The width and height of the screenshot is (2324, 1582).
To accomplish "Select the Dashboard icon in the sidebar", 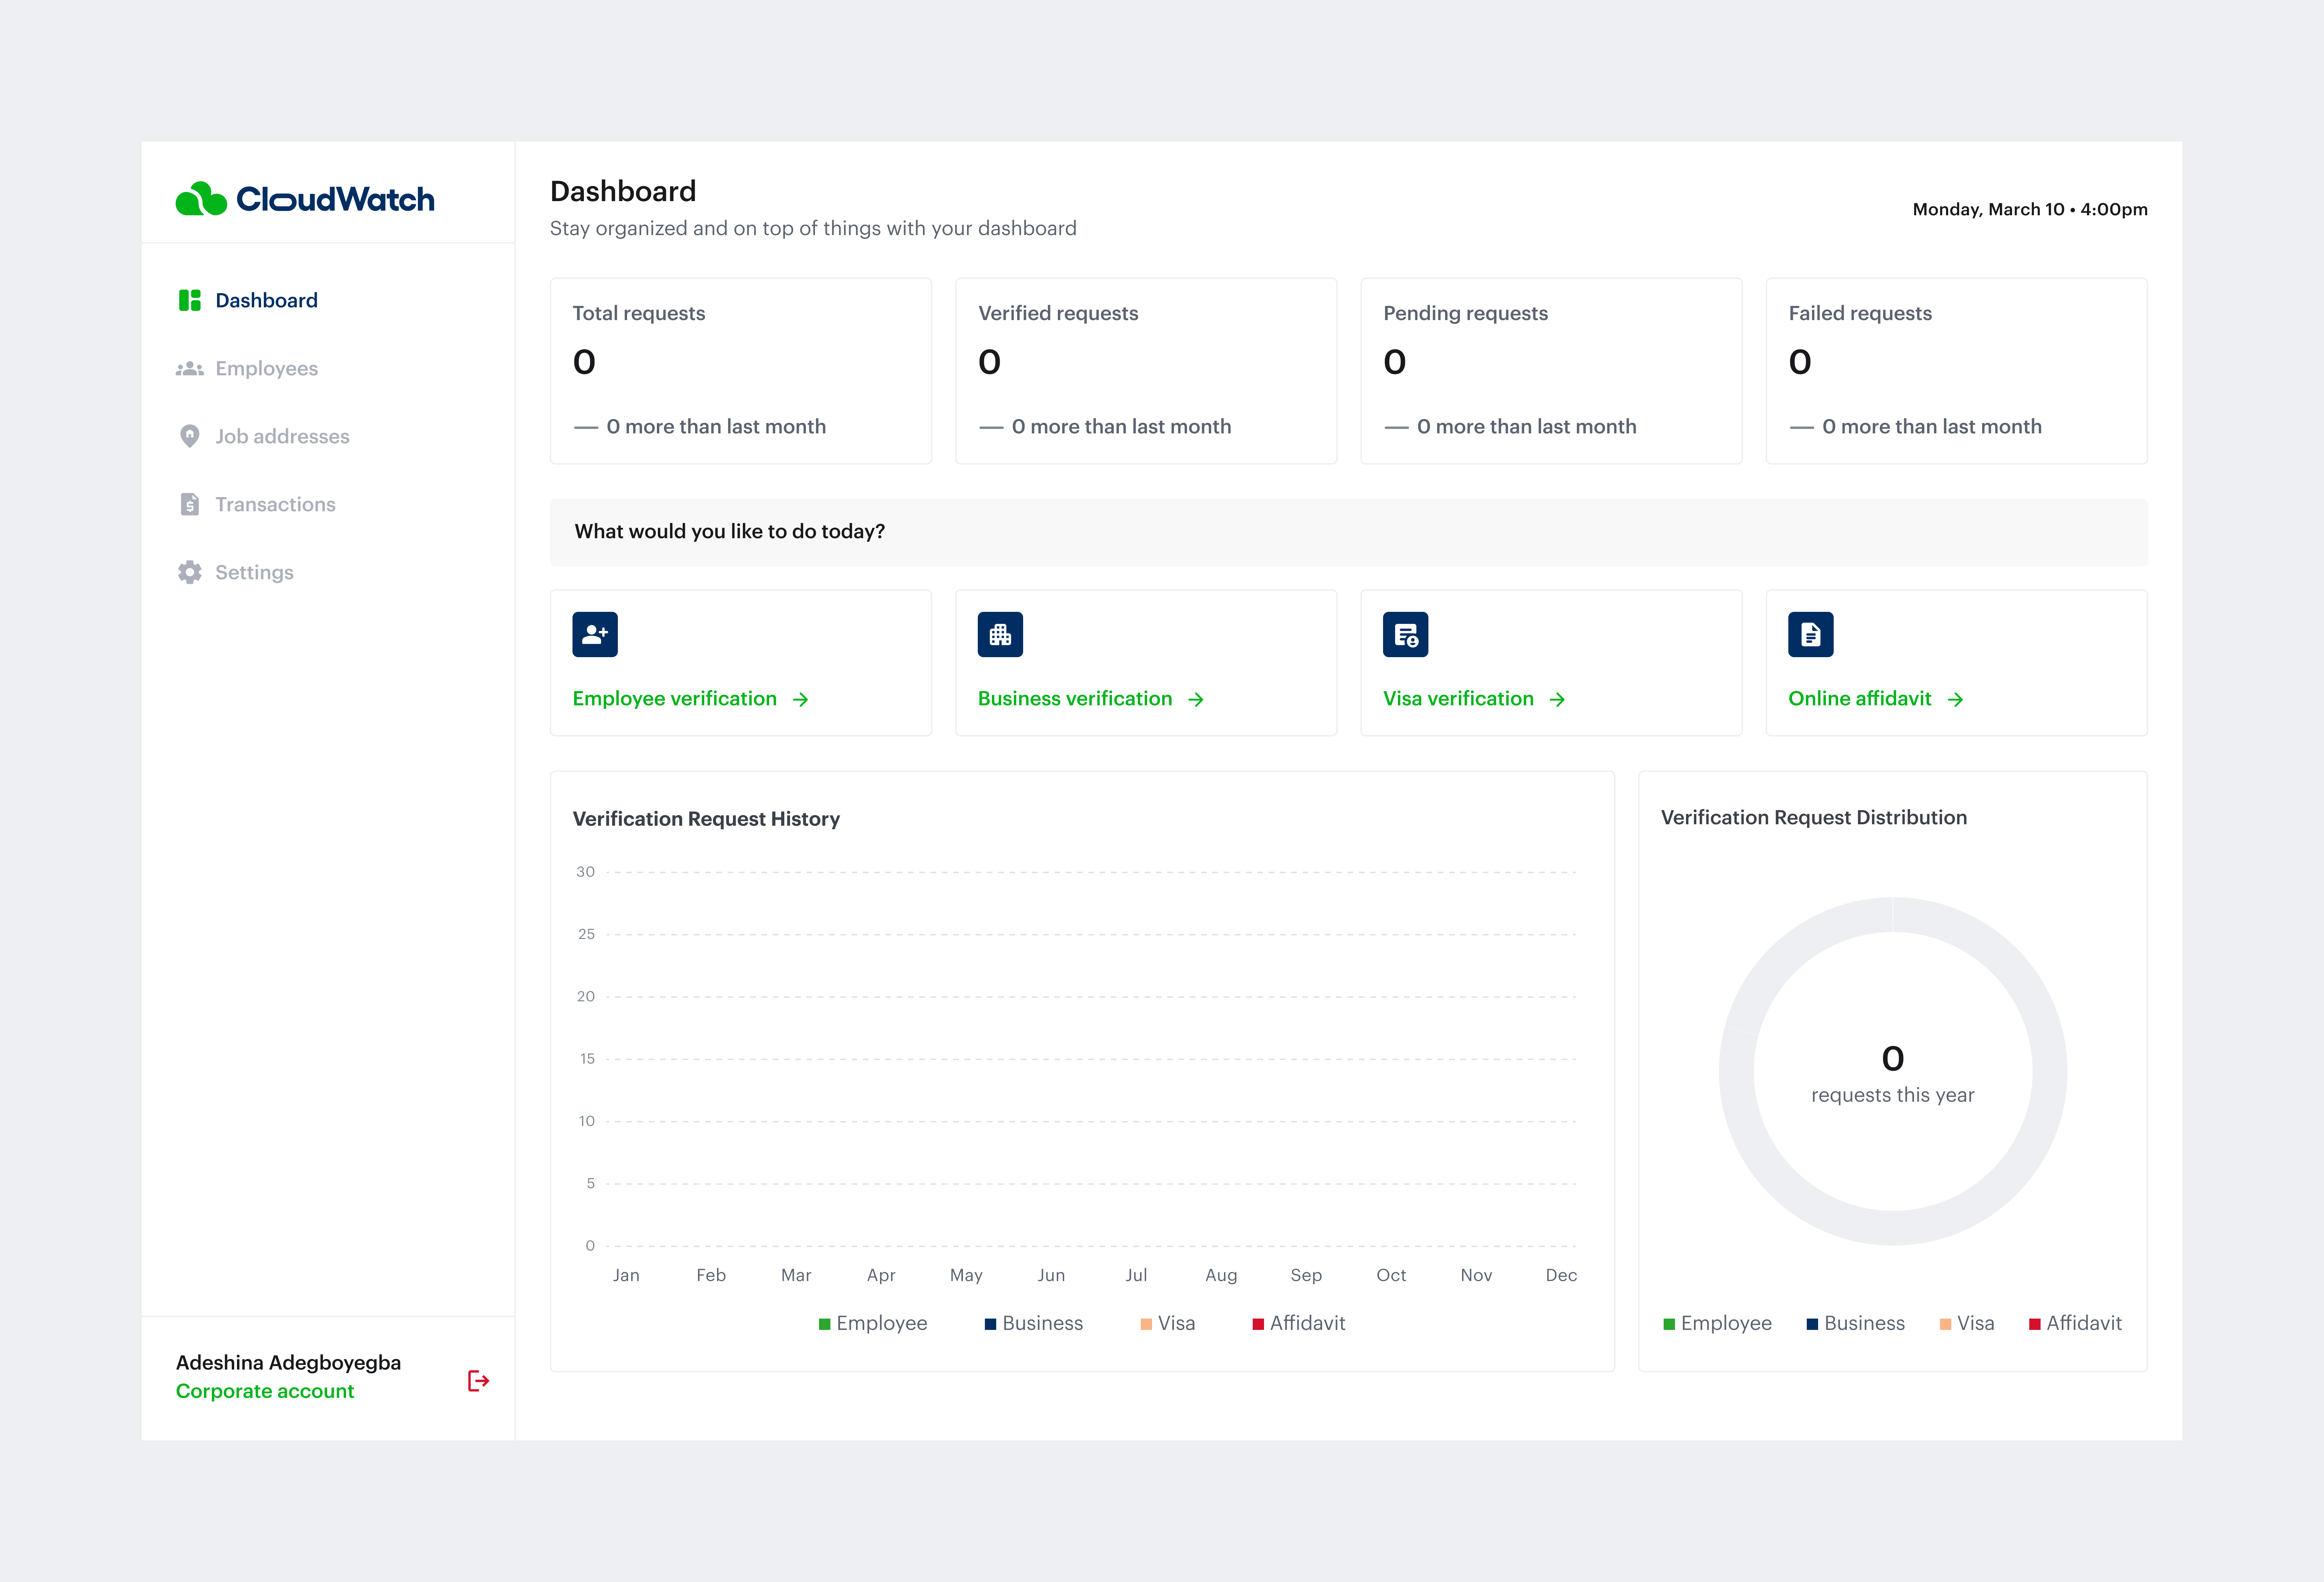I will [190, 300].
